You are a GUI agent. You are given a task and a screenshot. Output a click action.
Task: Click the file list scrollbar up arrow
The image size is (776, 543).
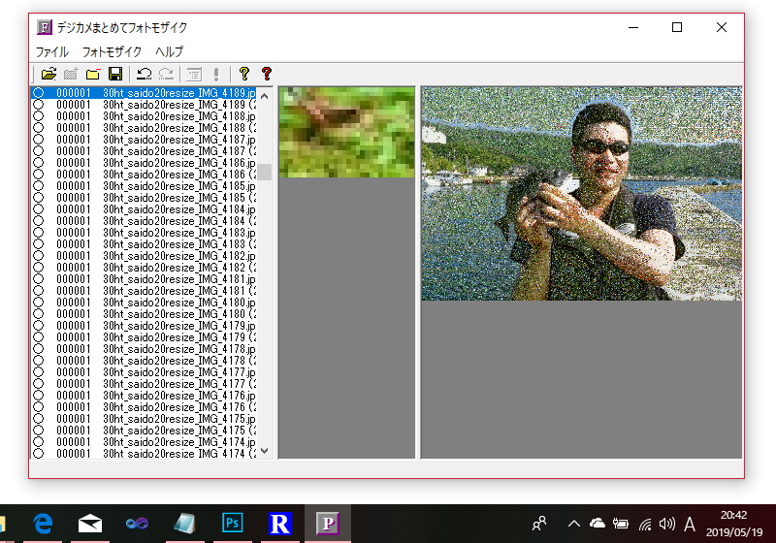point(265,96)
